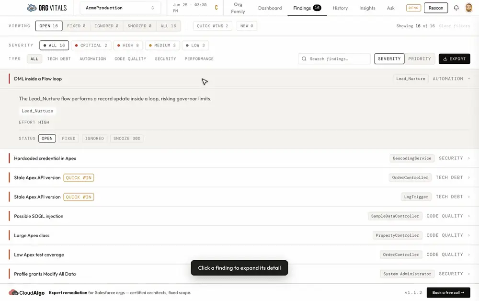
Task: Set status to OPEN
Action: [47, 139]
